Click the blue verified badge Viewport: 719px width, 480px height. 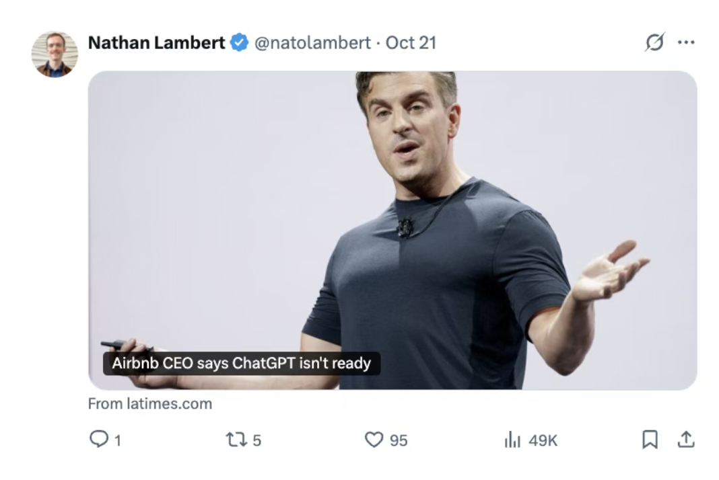click(x=239, y=43)
